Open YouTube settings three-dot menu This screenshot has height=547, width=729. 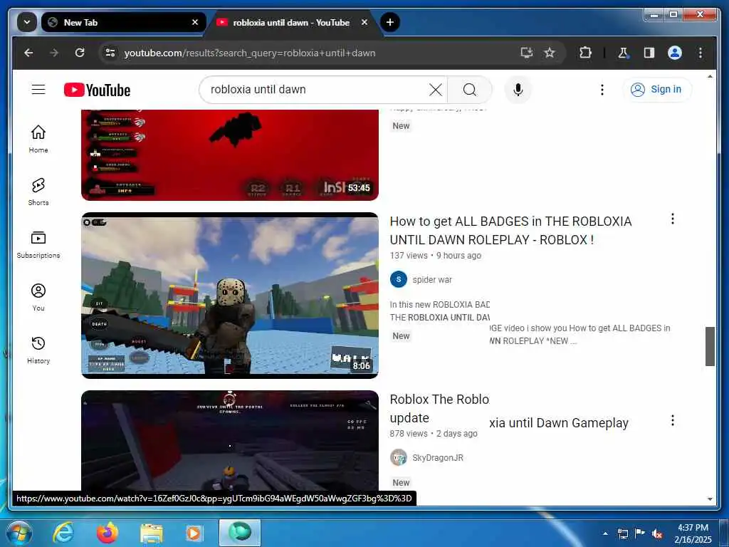tap(602, 89)
